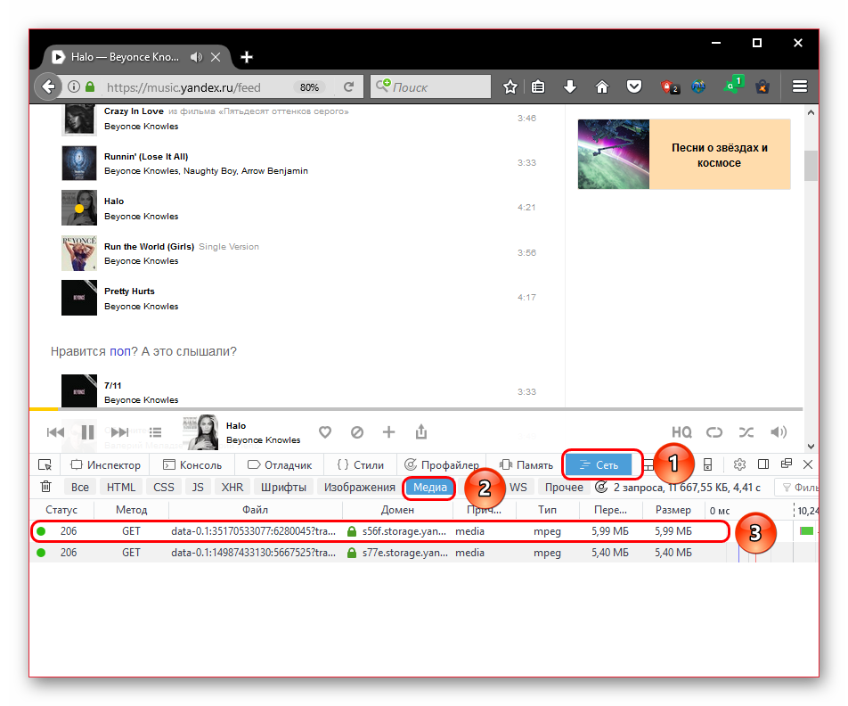The image size is (848, 706).
Task: Click the player volume speaker icon
Action: (779, 432)
